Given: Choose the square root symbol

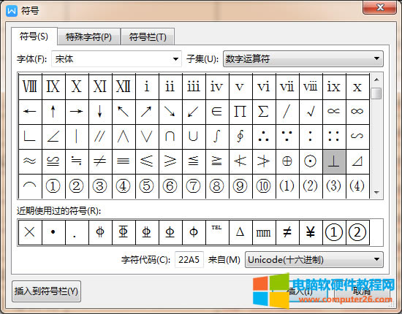Looking at the screenshot, I should pyautogui.click(x=311, y=112).
